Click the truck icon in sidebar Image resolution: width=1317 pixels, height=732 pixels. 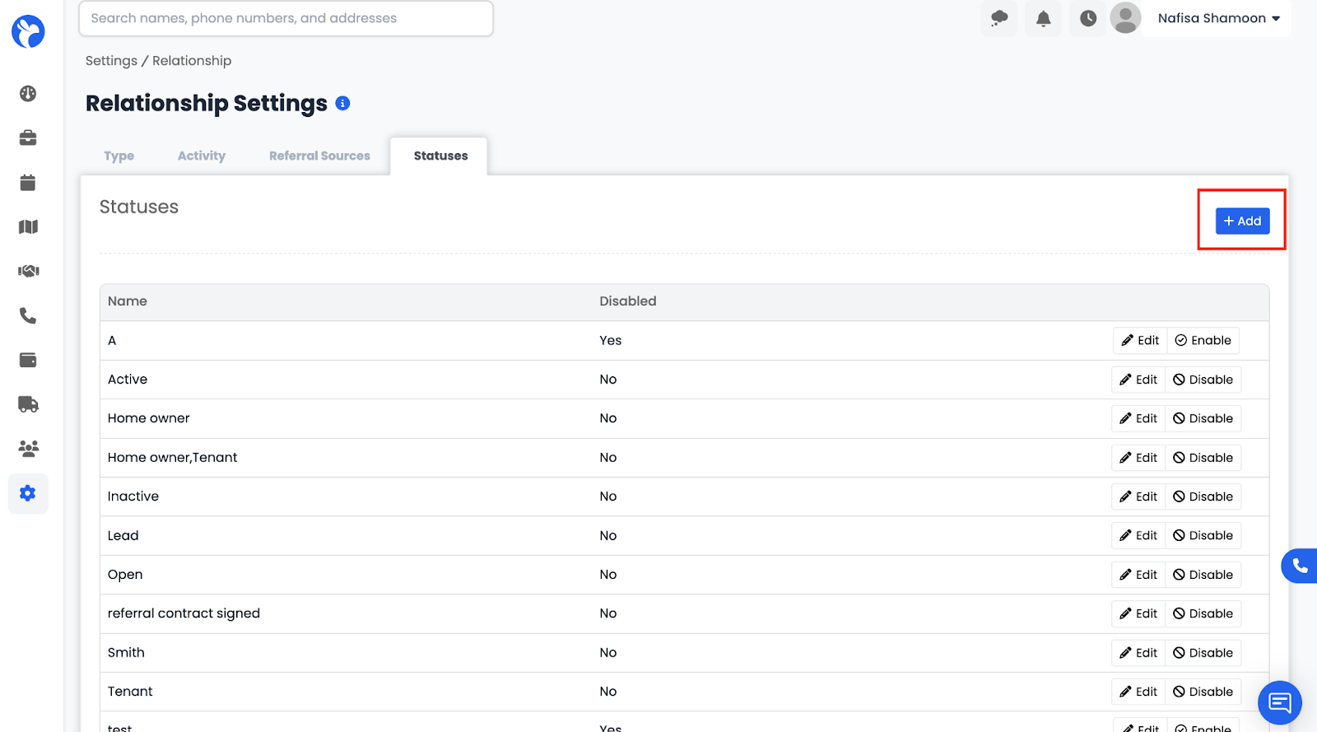(28, 404)
